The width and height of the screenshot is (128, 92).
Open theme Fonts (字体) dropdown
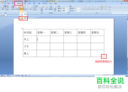pos(7,8)
